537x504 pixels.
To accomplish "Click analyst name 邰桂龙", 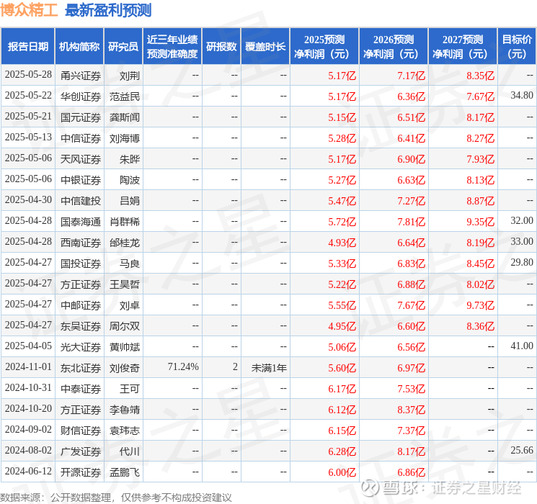I will point(125,243).
